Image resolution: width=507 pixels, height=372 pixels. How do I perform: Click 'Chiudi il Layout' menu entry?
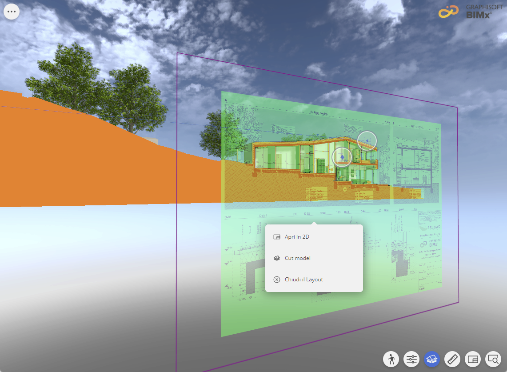[314, 280]
